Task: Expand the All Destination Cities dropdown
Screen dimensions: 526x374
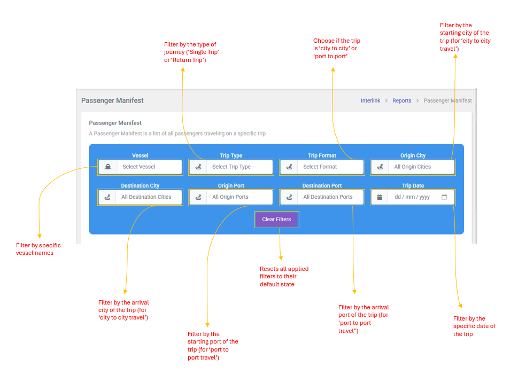Action: [x=148, y=197]
